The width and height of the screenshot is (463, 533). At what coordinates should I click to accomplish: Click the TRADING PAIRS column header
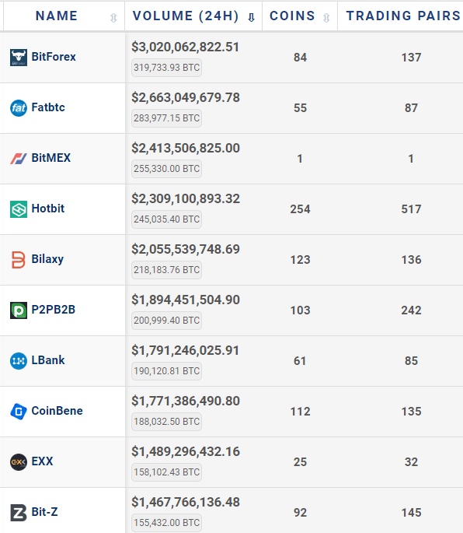(403, 16)
